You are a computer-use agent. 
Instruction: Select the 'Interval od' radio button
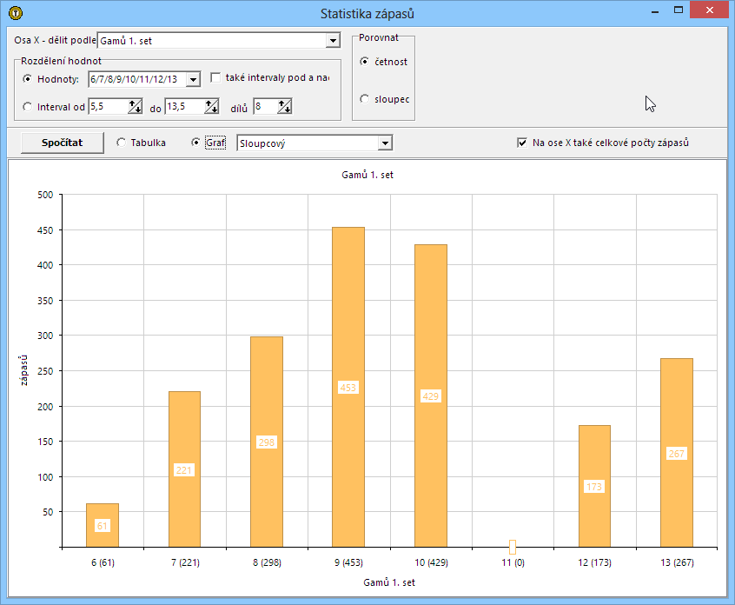[x=28, y=107]
